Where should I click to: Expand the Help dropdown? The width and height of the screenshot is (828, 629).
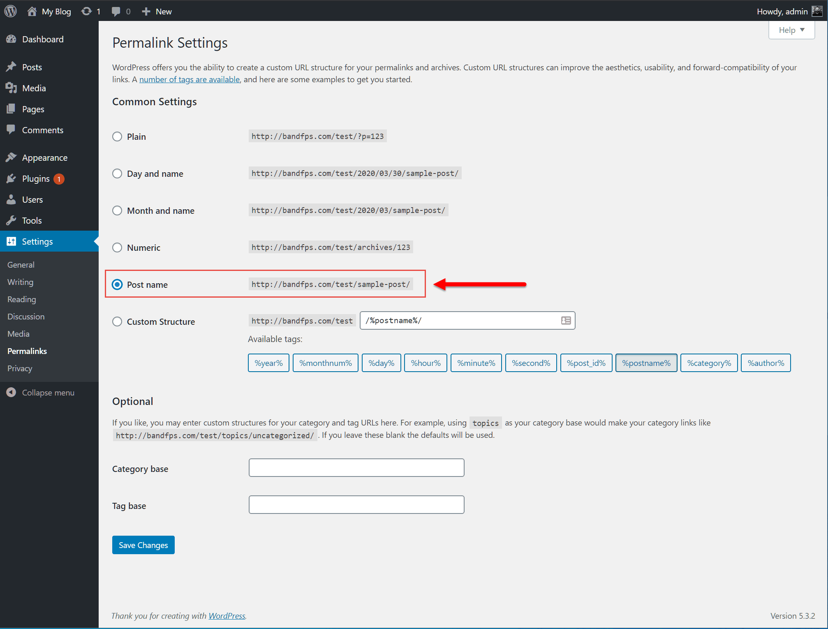(x=791, y=30)
